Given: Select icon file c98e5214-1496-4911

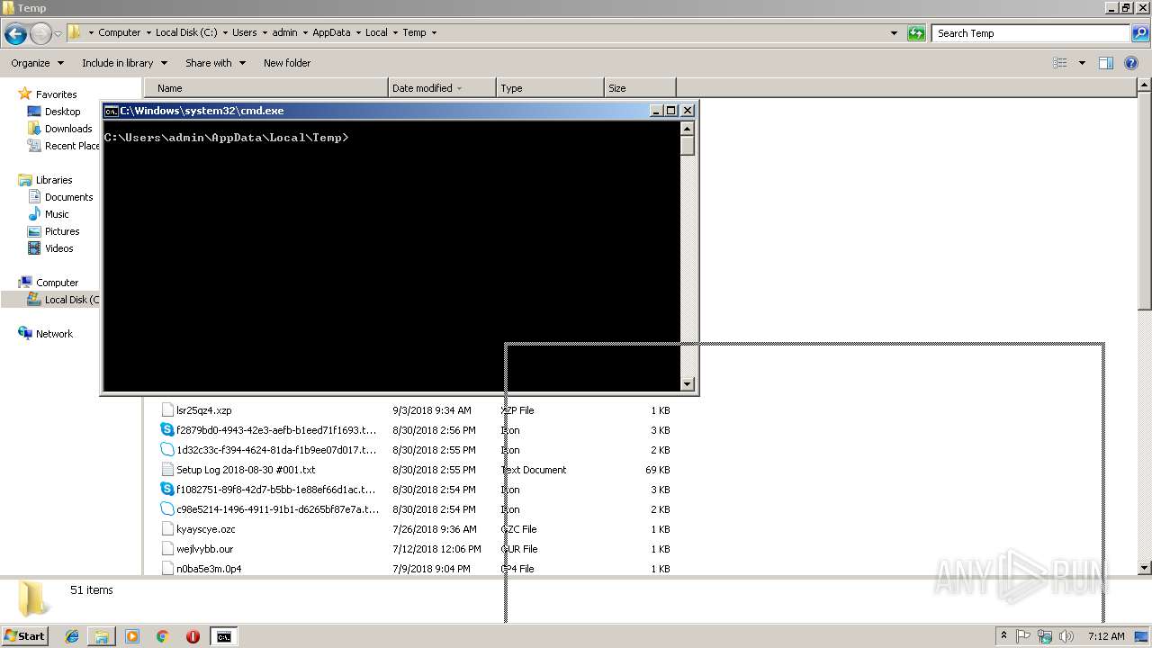Looking at the screenshot, I should (268, 509).
